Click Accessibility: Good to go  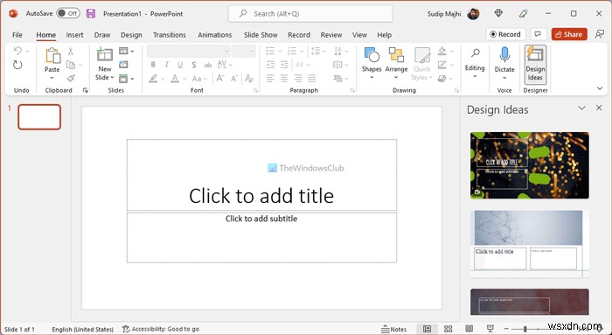(x=160, y=329)
